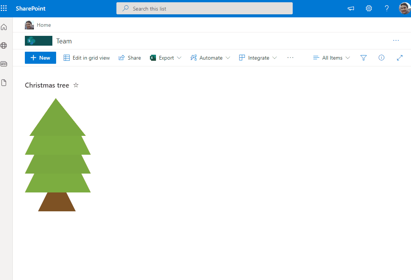Open the toolbar overflow ellipsis

pyautogui.click(x=290, y=57)
